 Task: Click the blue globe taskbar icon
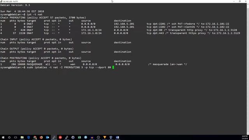tap(86, 137)
